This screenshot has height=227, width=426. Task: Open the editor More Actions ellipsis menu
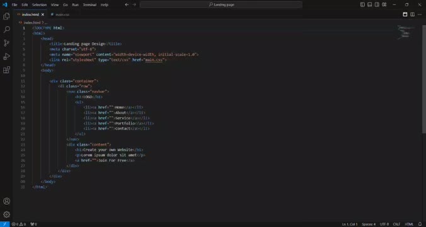[x=420, y=15]
